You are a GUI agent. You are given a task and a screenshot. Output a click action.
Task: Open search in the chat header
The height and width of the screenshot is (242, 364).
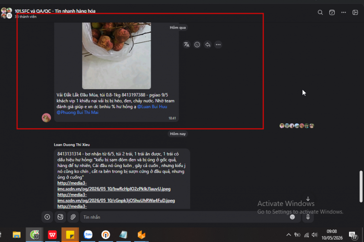(320, 12)
